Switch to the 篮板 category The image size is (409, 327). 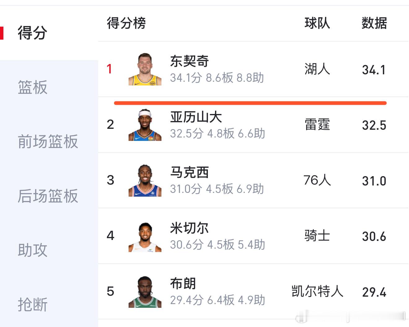[x=33, y=87]
